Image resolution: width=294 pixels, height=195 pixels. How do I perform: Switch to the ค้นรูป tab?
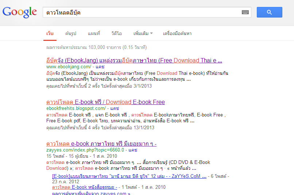pyautogui.click(x=71, y=33)
